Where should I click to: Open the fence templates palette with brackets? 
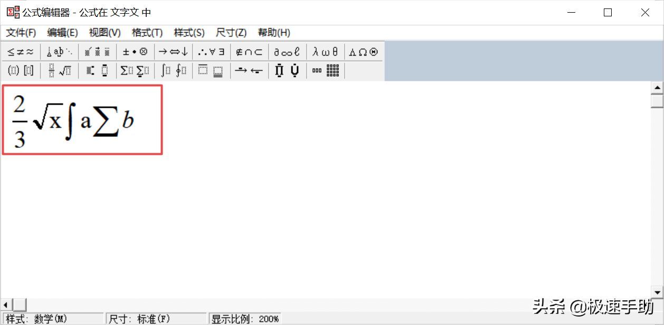tap(21, 70)
